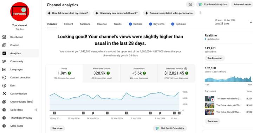Image resolution: width=253 pixels, height=133 pixels.
Task: Click the last marker at chart end
Action: (179, 113)
